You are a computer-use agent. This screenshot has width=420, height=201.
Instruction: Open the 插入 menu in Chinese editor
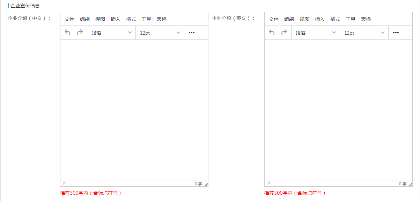pos(116,19)
